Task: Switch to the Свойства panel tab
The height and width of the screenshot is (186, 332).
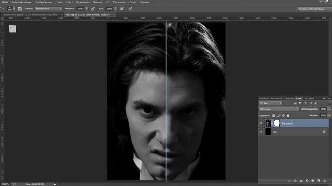Action: [264, 98]
